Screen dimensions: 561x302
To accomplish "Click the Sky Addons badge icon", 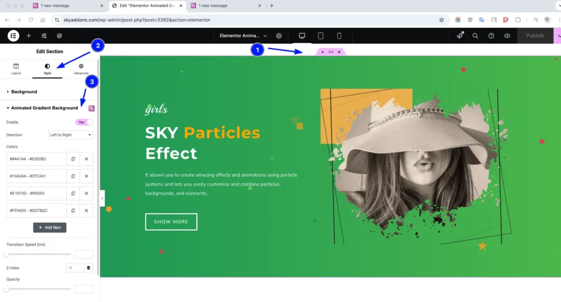I will point(91,108).
